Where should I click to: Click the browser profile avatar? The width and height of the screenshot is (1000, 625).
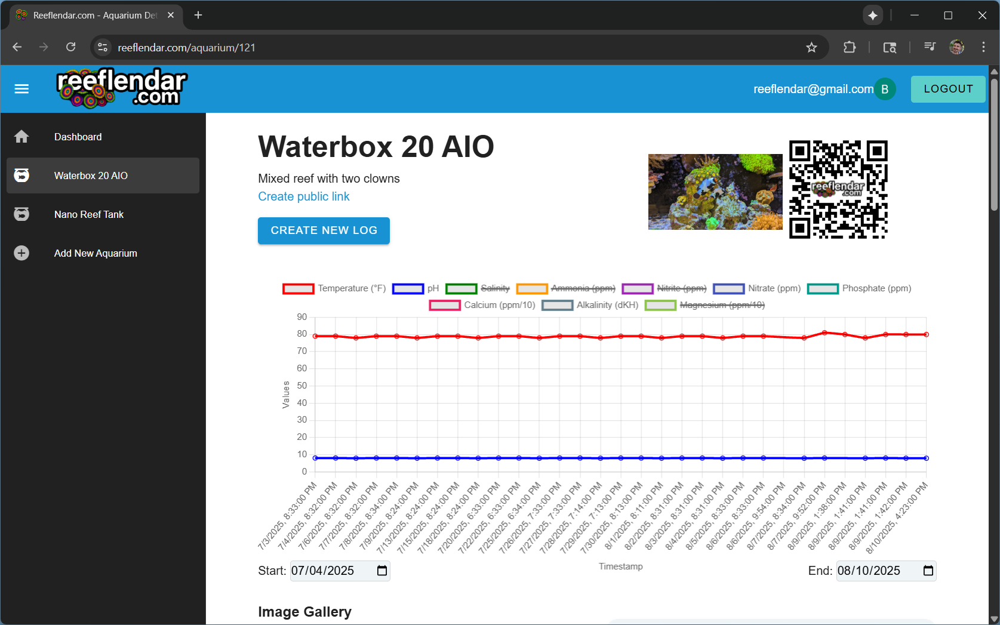956,47
